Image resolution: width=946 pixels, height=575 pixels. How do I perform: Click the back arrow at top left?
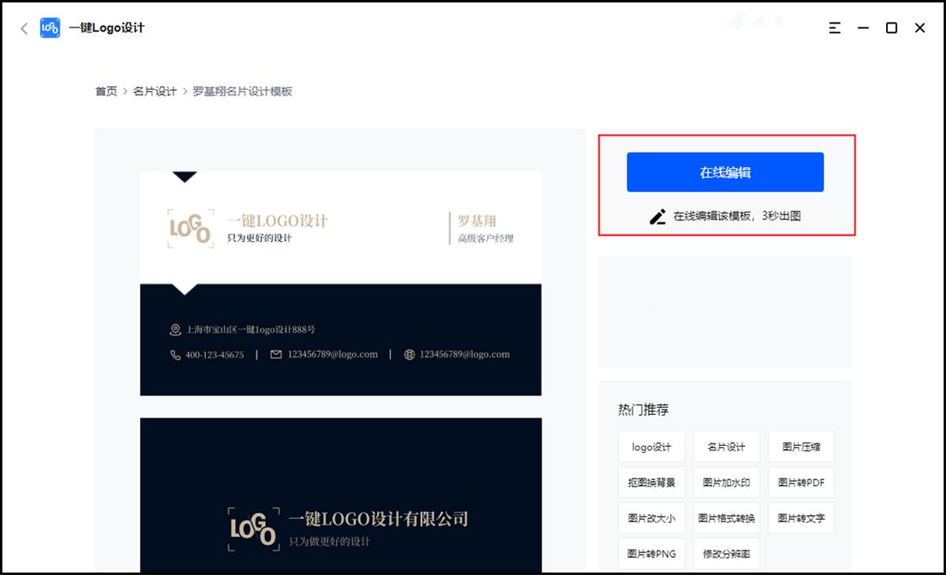coord(24,27)
